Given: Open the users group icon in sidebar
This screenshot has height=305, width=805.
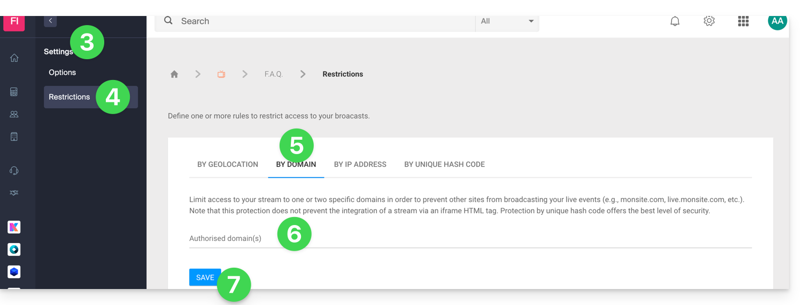Looking at the screenshot, I should click(x=14, y=114).
